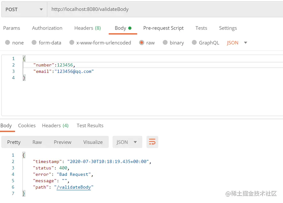Image resolution: width=283 pixels, height=203 pixels.
Task: Click line number 4 in request editor
Action: pyautogui.click(x=13, y=78)
